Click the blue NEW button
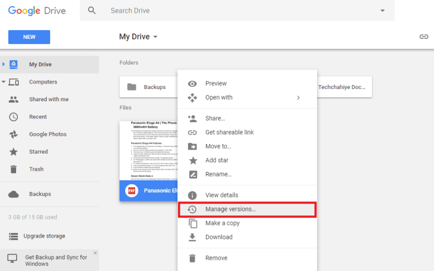This screenshot has height=271, width=434. coord(29,37)
